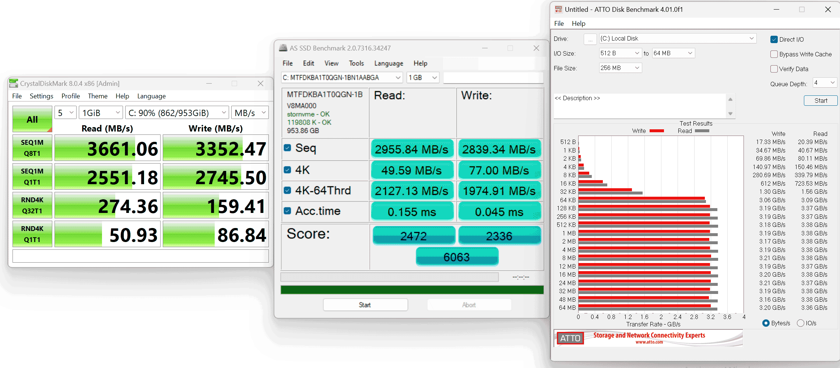Click the AS SSD Benchmark title bar icon
This screenshot has height=368, width=840.
pos(283,48)
